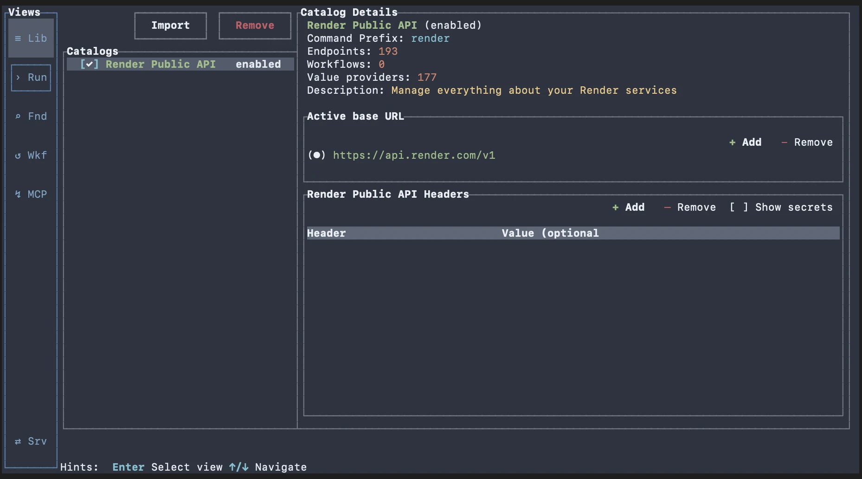Select the https://api.render.com/v1 radio button
Screen dimensions: 862x479
pos(317,155)
